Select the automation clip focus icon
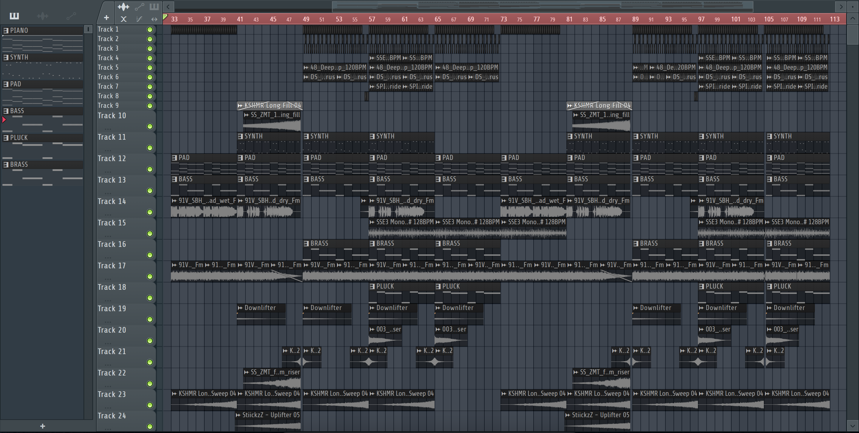859x433 pixels. point(139,6)
